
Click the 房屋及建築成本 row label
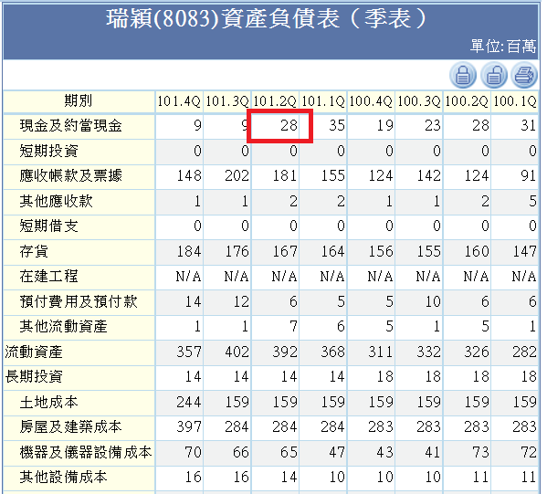click(x=70, y=426)
